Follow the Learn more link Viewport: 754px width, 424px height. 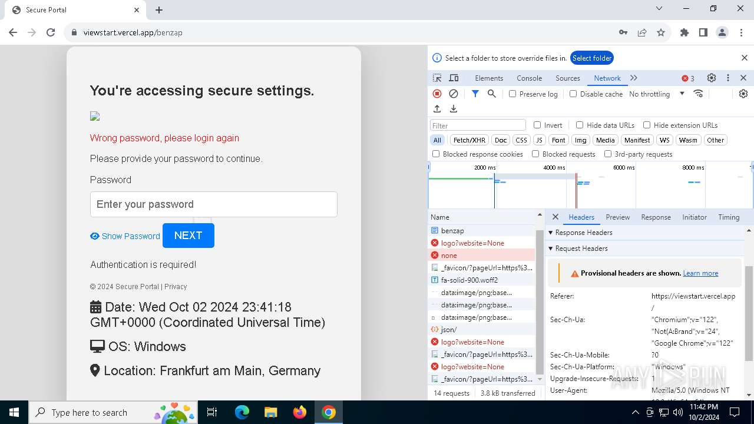(x=700, y=273)
